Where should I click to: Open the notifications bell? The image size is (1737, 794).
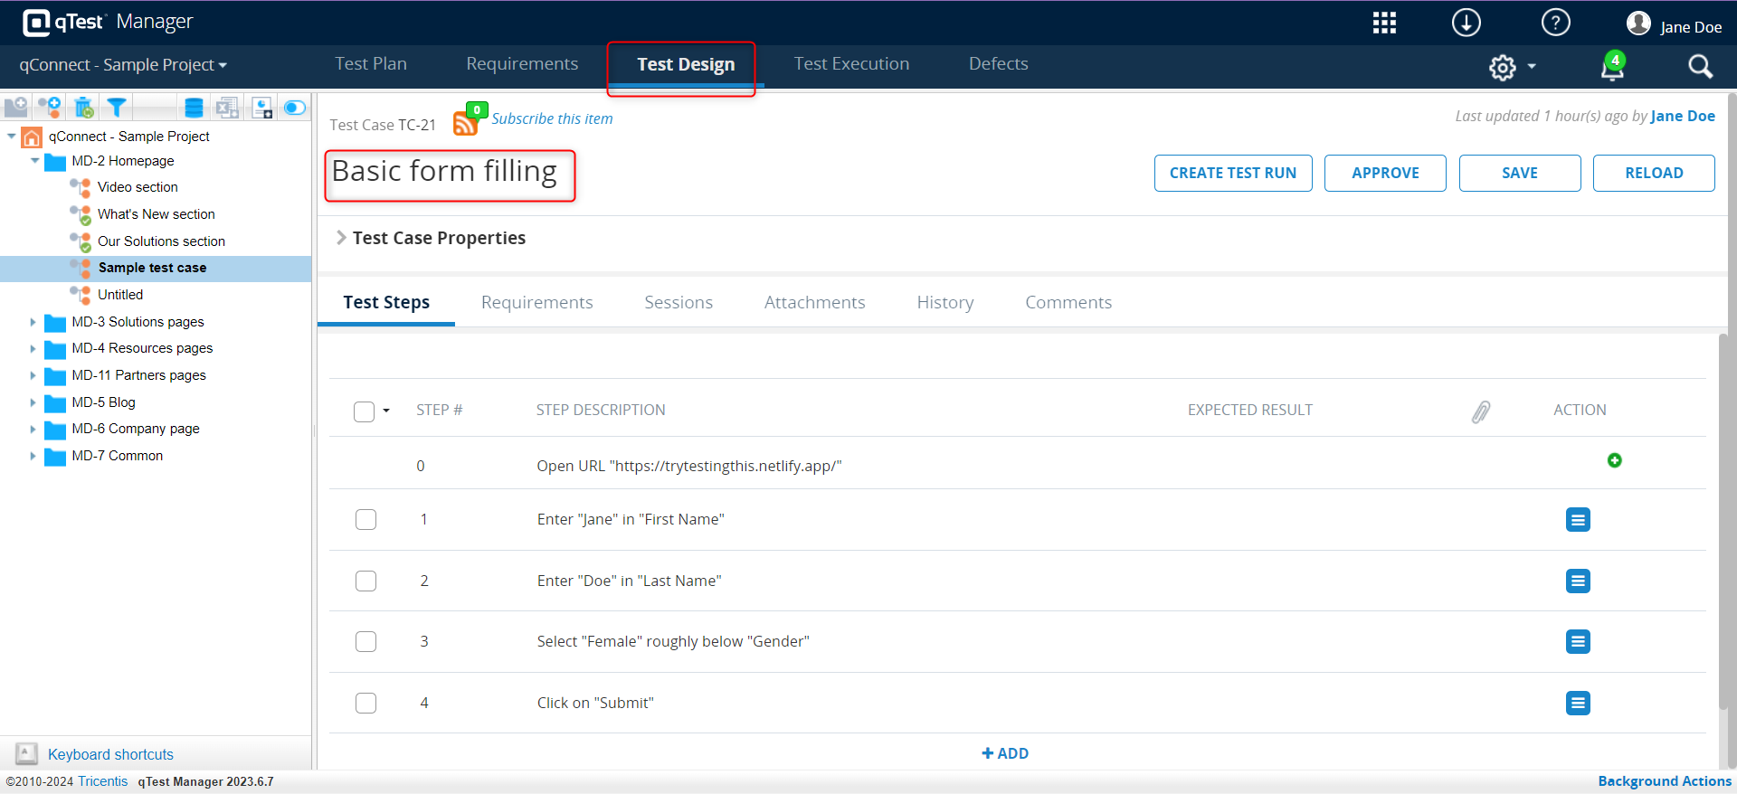click(1612, 67)
